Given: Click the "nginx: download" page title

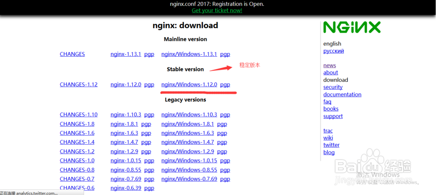Looking at the screenshot, I should coord(185,26).
